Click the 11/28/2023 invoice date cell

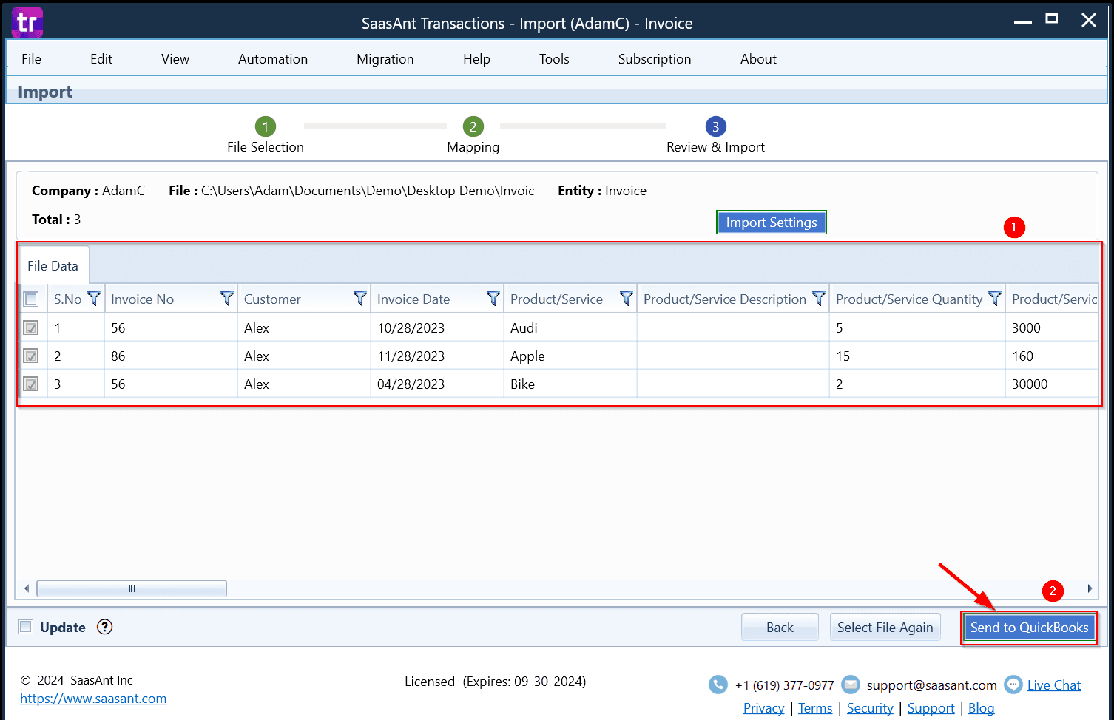coord(436,356)
